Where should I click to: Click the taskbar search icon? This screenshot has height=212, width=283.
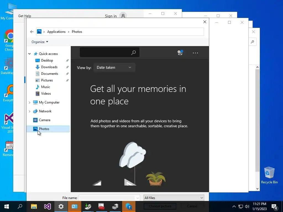pyautogui.click(x=20, y=206)
